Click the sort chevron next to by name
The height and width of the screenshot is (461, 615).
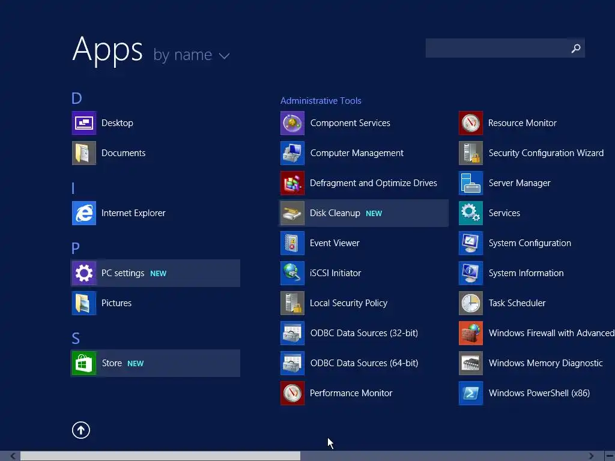point(224,56)
